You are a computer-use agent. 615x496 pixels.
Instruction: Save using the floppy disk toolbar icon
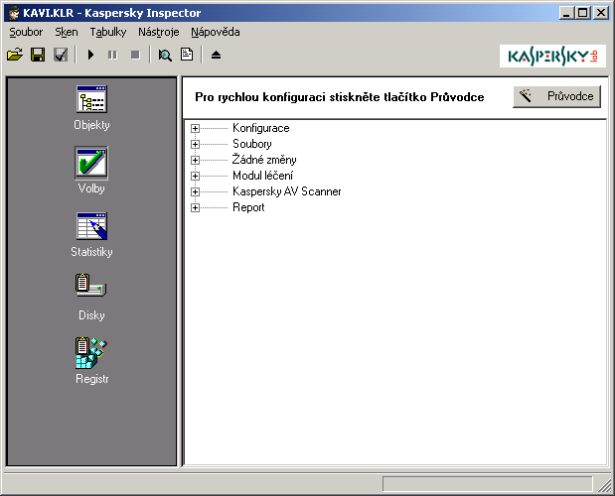coord(38,55)
